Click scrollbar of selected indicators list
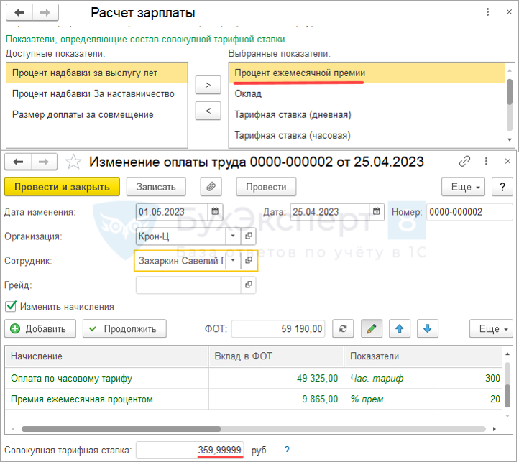Screen dimensions: 519x462 click(x=510, y=92)
